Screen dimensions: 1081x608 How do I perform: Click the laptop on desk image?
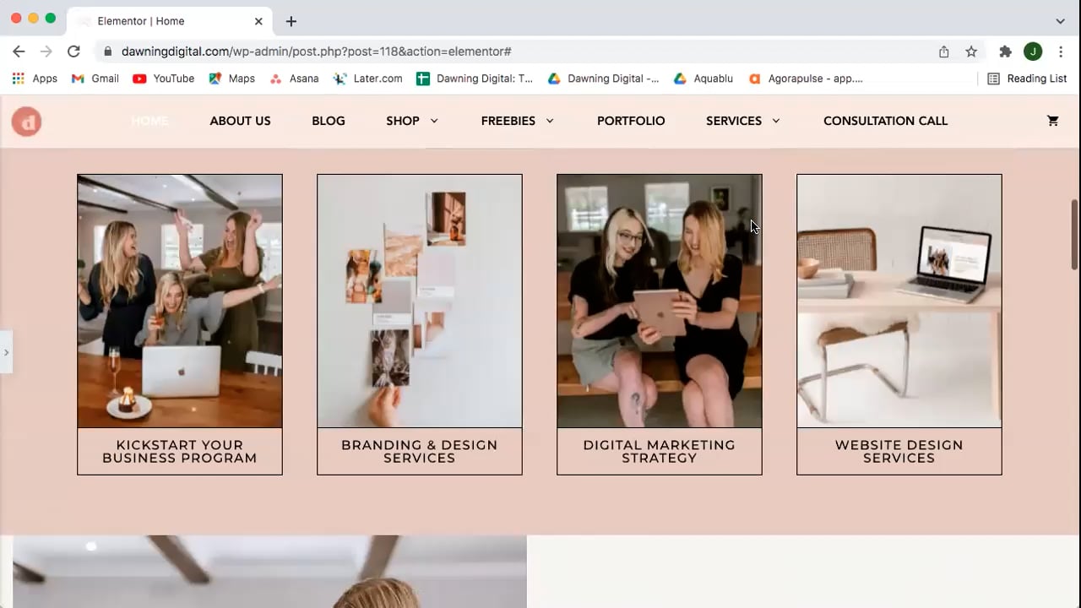tap(899, 301)
